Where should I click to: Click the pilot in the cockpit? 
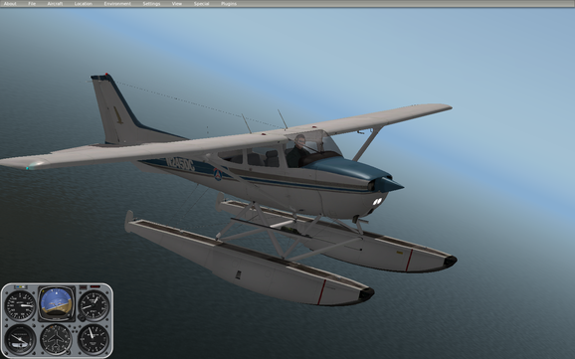297,151
